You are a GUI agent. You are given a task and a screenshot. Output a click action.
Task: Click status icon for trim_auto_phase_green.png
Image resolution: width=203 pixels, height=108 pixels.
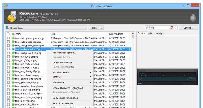[x=13, y=38]
